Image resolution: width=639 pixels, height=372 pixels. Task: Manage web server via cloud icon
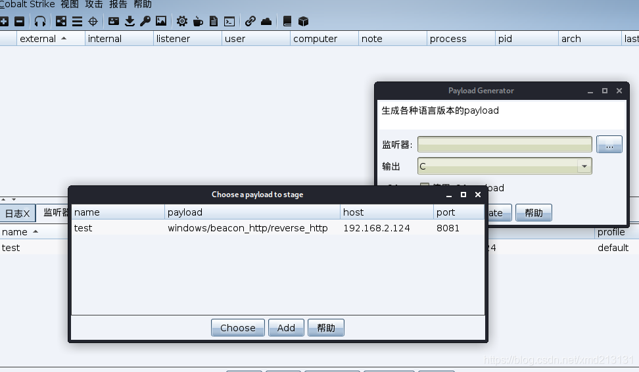tap(266, 21)
